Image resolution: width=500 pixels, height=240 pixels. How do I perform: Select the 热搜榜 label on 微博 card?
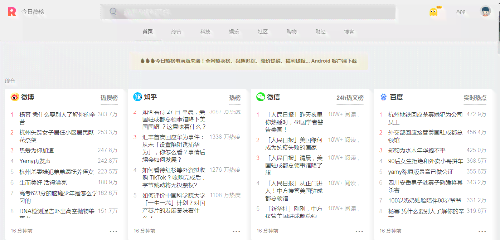coord(109,98)
